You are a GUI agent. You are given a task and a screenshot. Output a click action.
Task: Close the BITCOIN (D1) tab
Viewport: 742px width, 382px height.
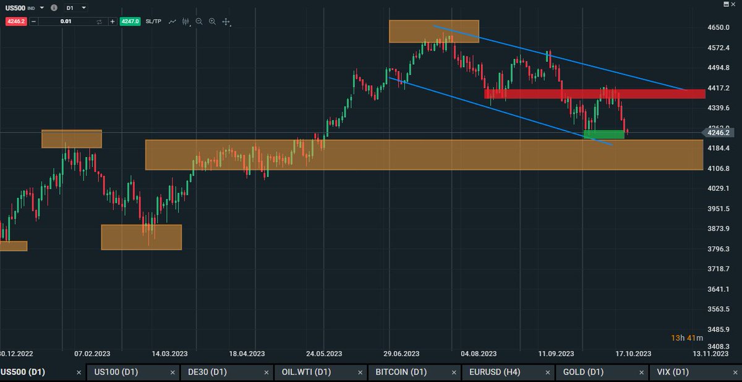453,373
